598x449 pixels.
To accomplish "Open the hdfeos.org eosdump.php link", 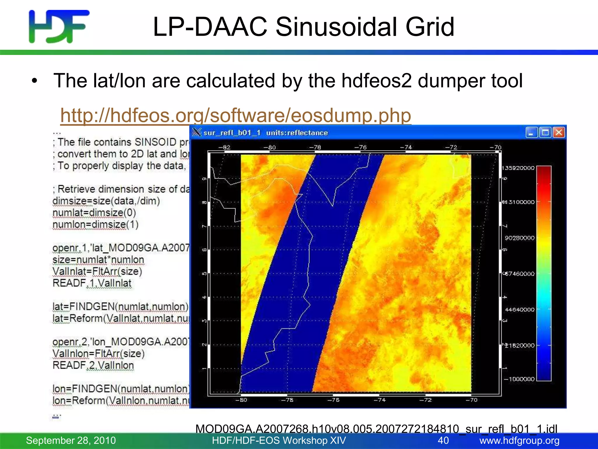I will (x=235, y=115).
